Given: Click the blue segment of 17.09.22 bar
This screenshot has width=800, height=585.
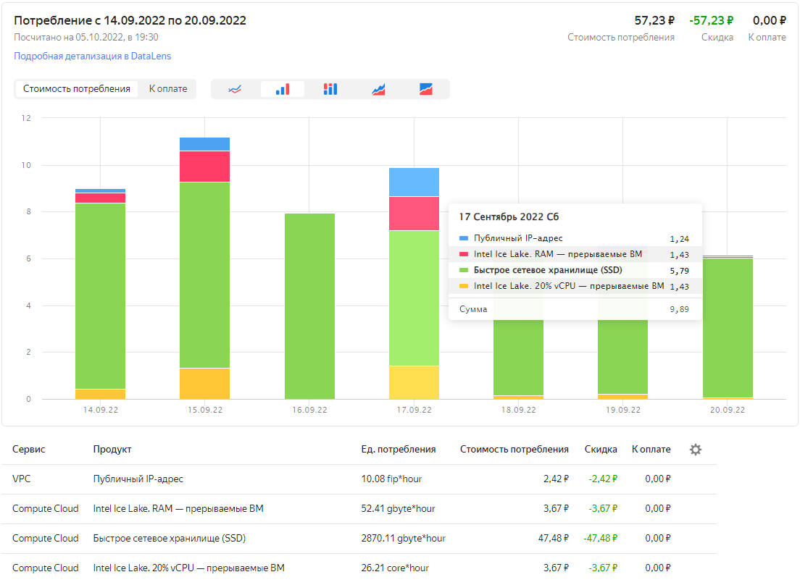Looking at the screenshot, I should click(414, 182).
